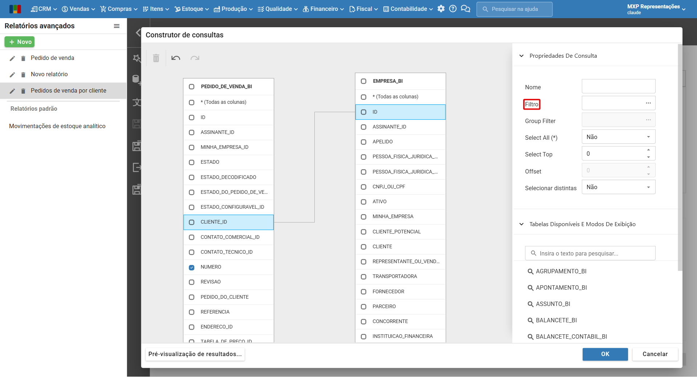The height and width of the screenshot is (392, 697).
Task: Click the Cancelar button
Action: pyautogui.click(x=655, y=354)
